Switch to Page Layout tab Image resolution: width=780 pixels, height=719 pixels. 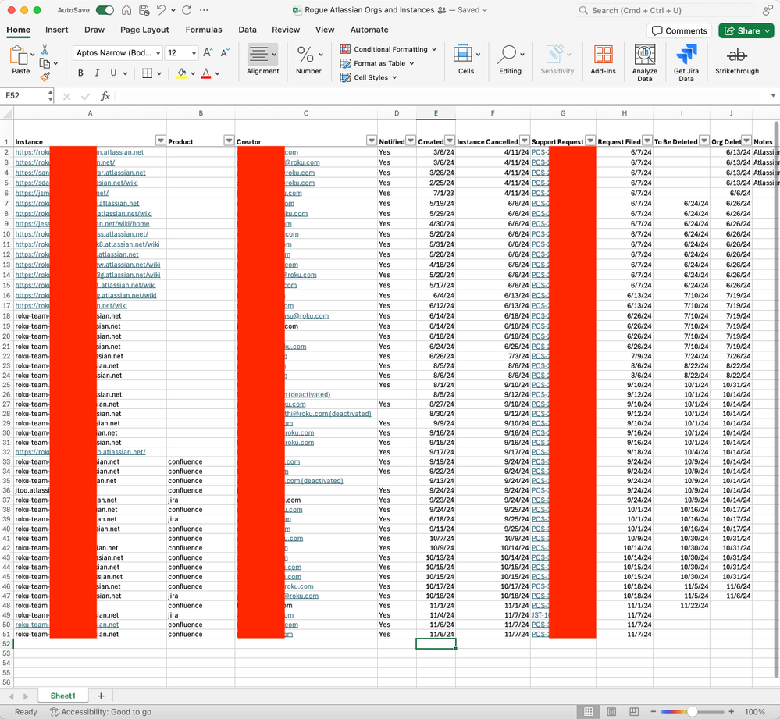[x=144, y=30]
